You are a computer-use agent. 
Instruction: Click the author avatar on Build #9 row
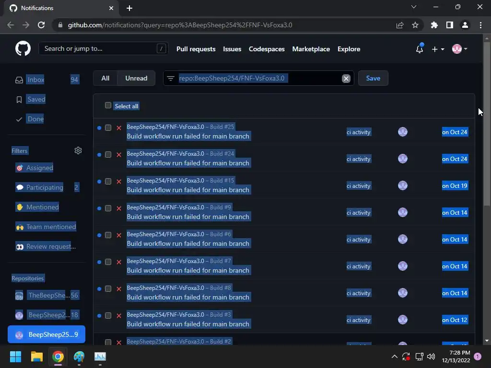[403, 212]
